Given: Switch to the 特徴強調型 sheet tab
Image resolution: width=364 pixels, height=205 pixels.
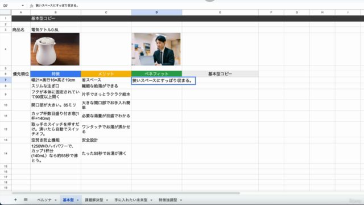Looking at the screenshot, I should coord(168,200).
